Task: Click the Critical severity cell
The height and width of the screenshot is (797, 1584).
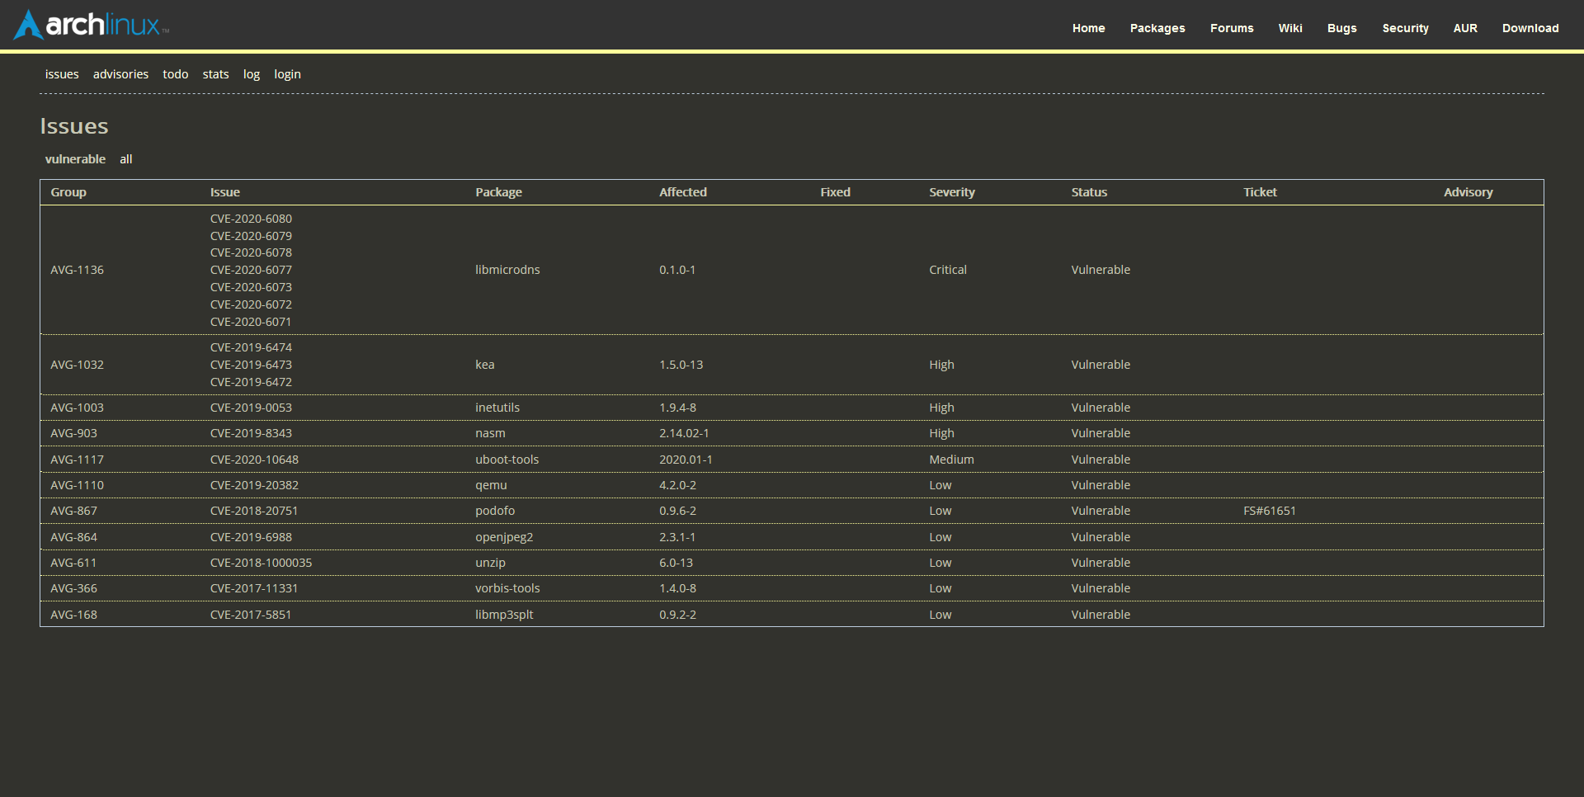Action: tap(948, 270)
